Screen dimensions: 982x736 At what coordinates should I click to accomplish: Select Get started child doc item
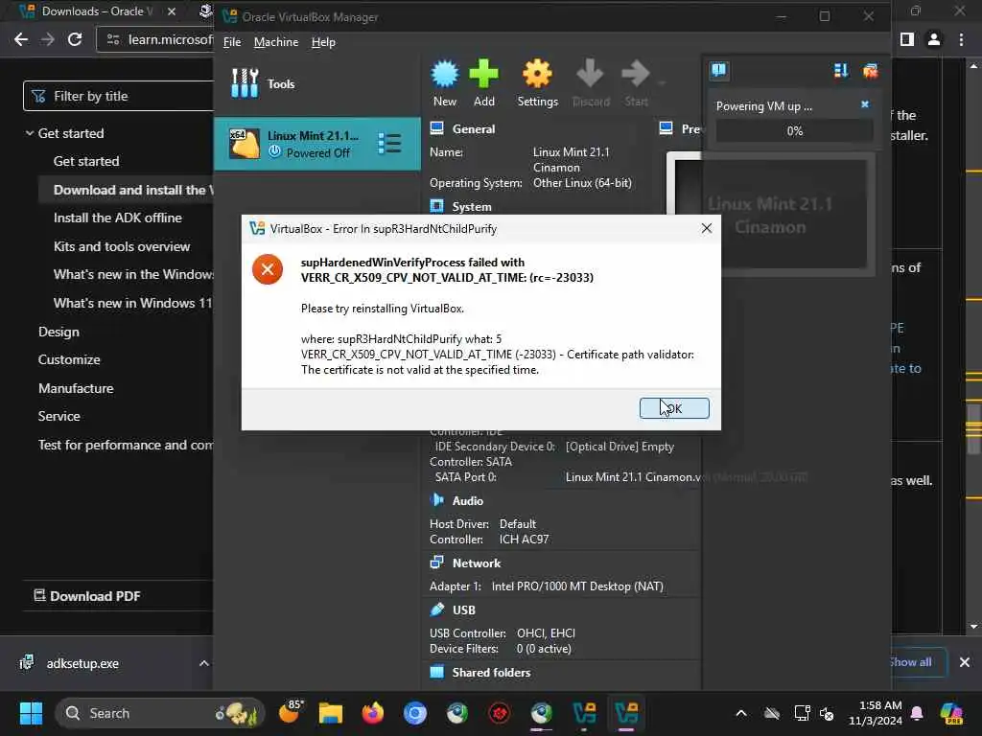(x=85, y=161)
